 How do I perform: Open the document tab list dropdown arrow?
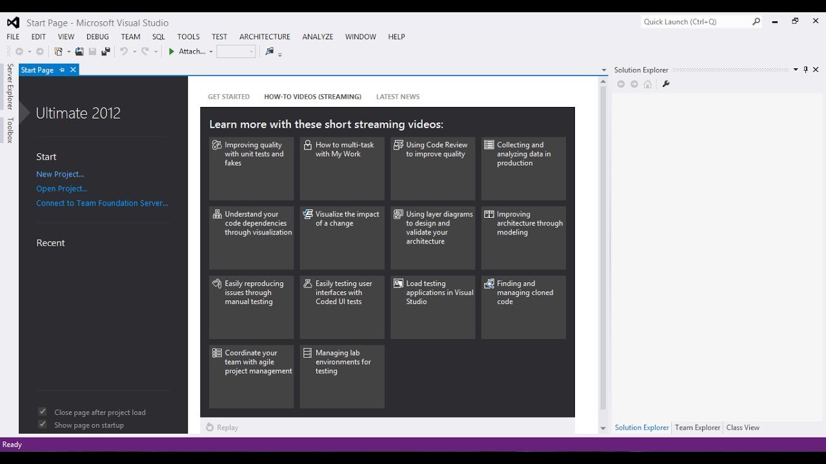tap(604, 70)
